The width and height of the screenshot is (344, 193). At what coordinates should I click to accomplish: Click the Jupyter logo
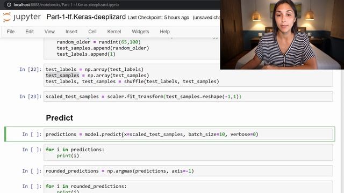pyautogui.click(x=21, y=17)
